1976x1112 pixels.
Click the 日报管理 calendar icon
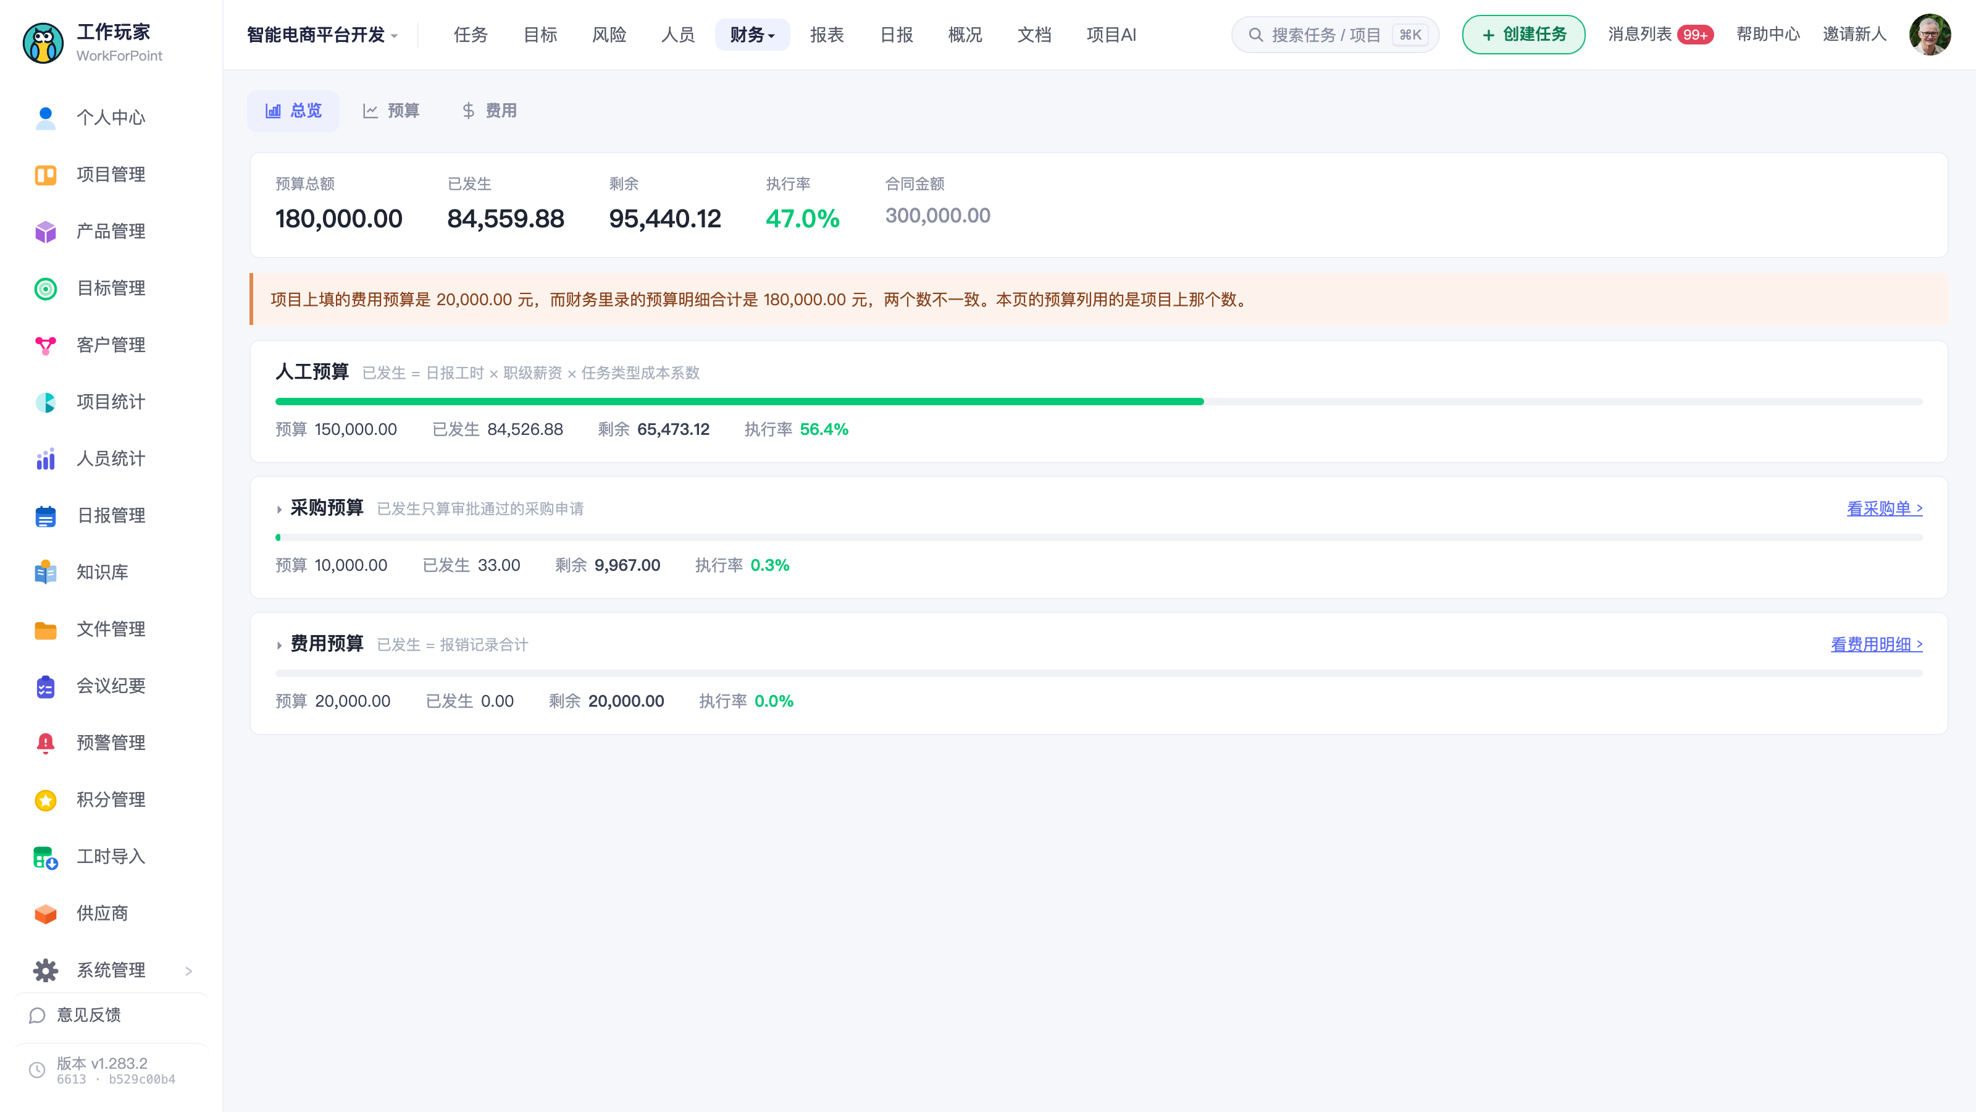(45, 516)
